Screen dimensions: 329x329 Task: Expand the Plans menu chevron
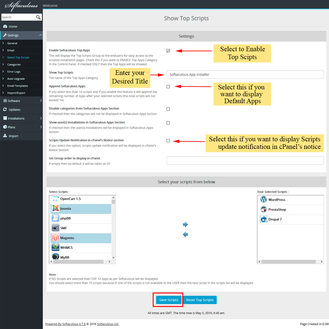point(41,127)
